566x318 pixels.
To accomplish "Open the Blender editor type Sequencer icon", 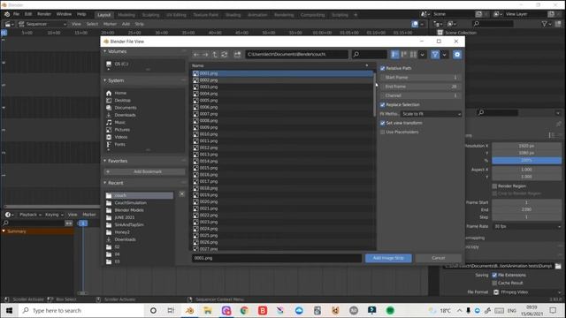I will click(8, 24).
